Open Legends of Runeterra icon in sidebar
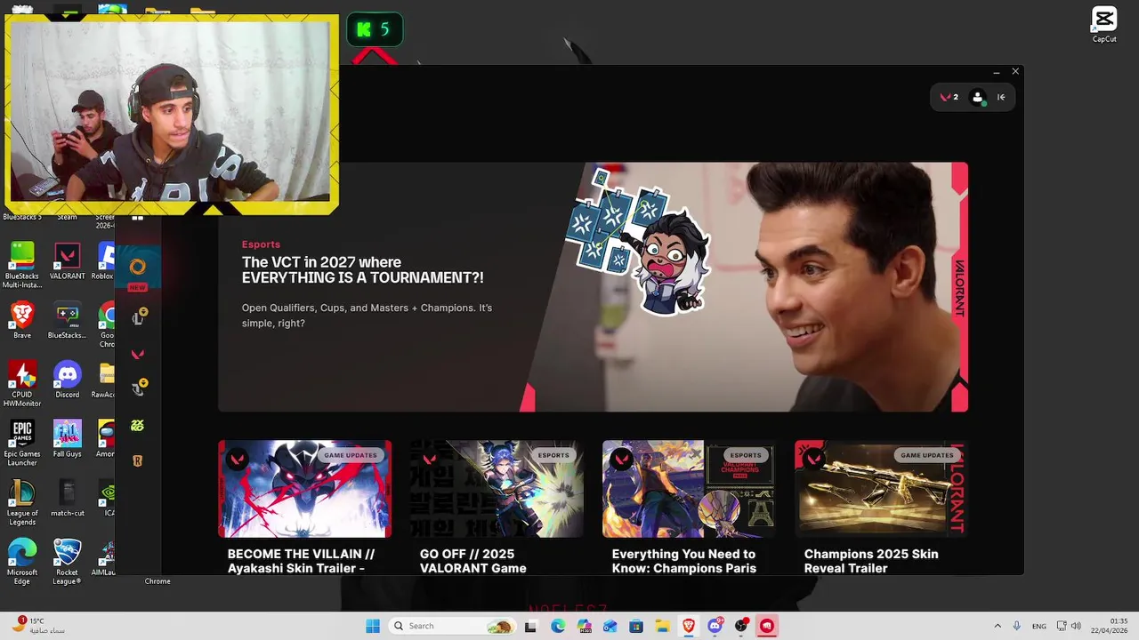The width and height of the screenshot is (1139, 640). [x=138, y=460]
